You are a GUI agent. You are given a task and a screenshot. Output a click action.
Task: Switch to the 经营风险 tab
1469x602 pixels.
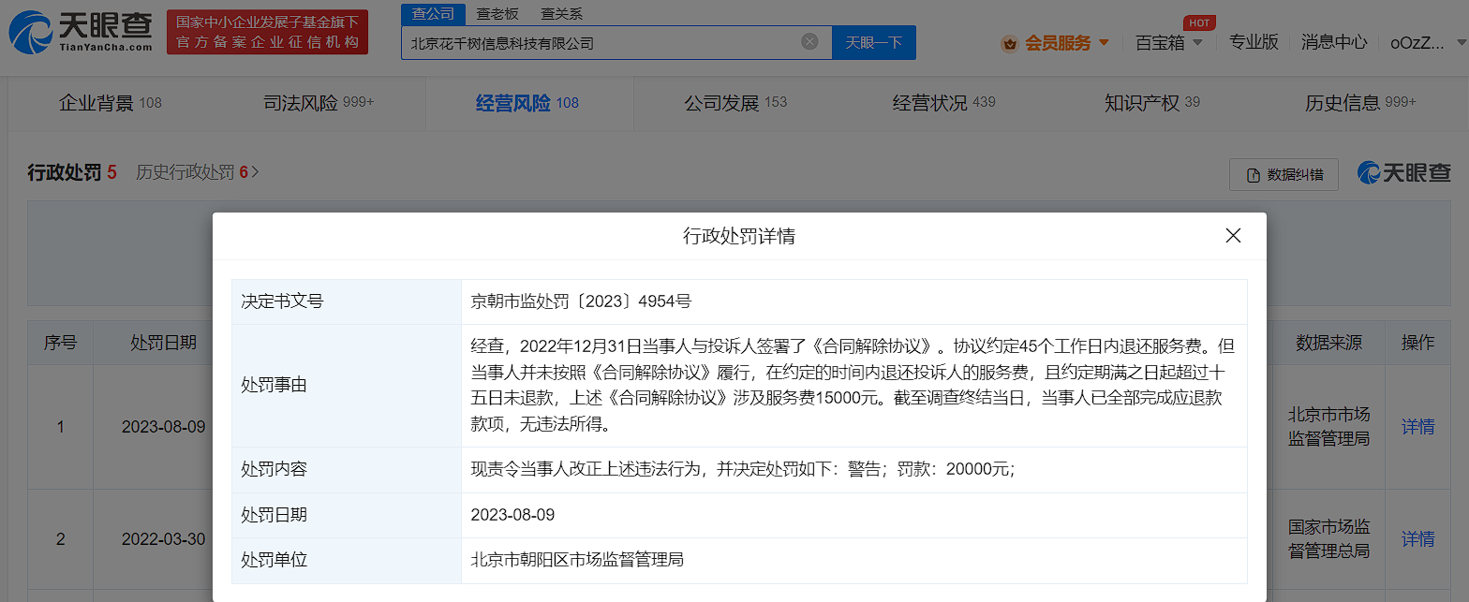(x=527, y=103)
